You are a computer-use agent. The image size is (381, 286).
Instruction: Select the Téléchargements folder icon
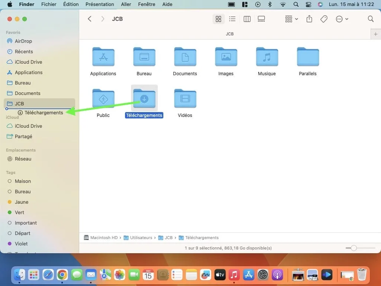pos(144,98)
